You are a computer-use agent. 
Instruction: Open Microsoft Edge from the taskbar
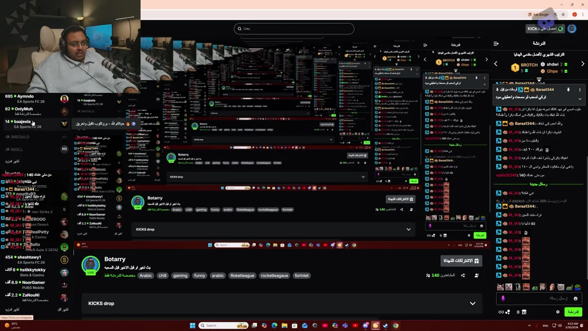click(x=274, y=325)
